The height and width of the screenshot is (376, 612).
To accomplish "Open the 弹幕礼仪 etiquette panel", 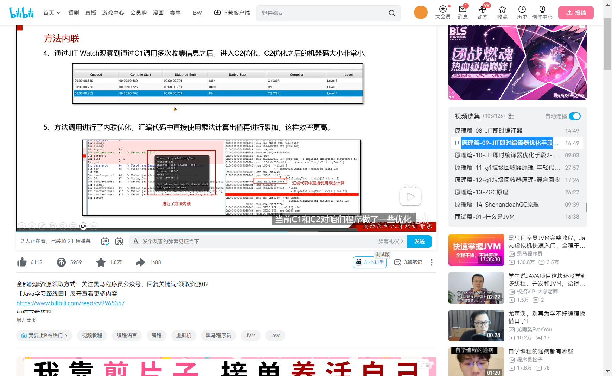I will pos(388,242).
